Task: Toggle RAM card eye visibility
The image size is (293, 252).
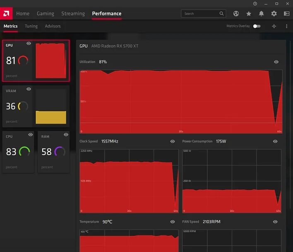Action: (x=66, y=135)
